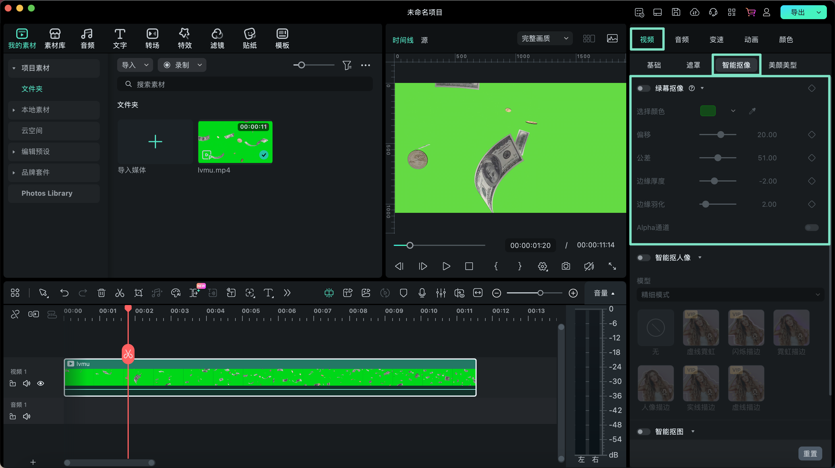Viewport: 835px width, 468px height.
Task: Open the Stickers (贴纸) panel
Action: pos(249,38)
